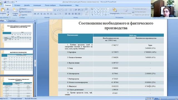178x100 pixels.
Task: Increase font size with the A-up icon
Action: point(55,10)
